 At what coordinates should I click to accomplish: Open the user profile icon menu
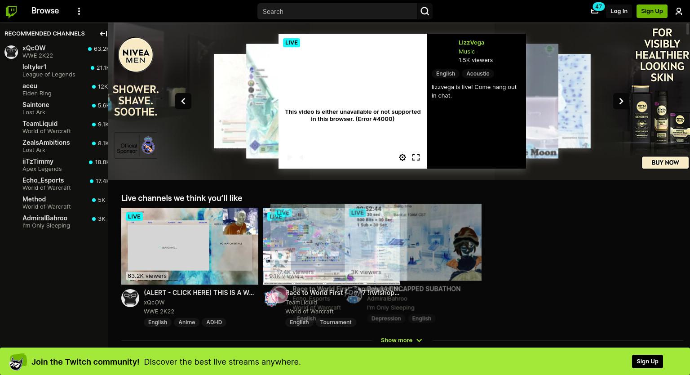(x=679, y=11)
